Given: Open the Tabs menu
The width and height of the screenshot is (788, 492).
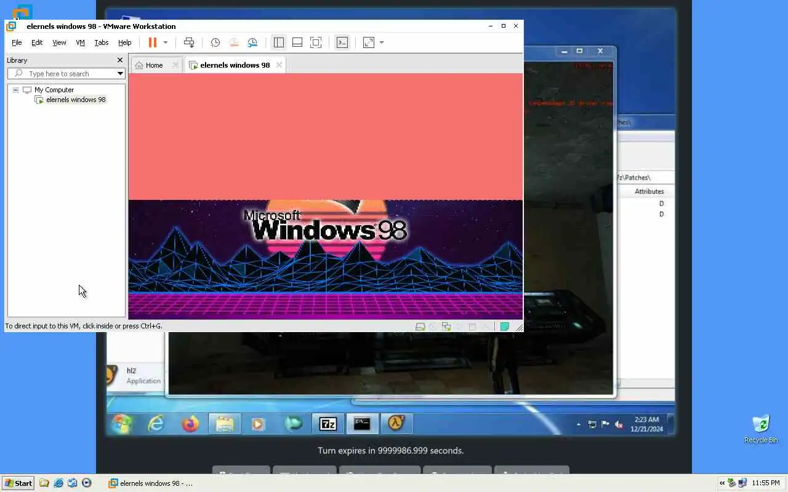Looking at the screenshot, I should point(102,42).
